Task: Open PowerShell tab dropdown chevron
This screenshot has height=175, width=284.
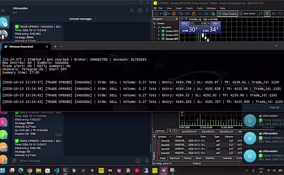Action: pos(61,47)
